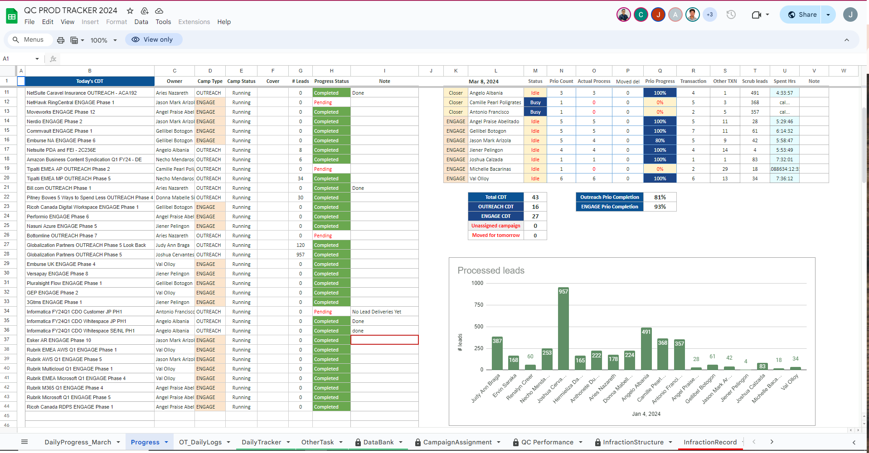Image resolution: width=869 pixels, height=453 pixels.
Task: Switch to the DataBank sheet tab
Action: point(379,442)
